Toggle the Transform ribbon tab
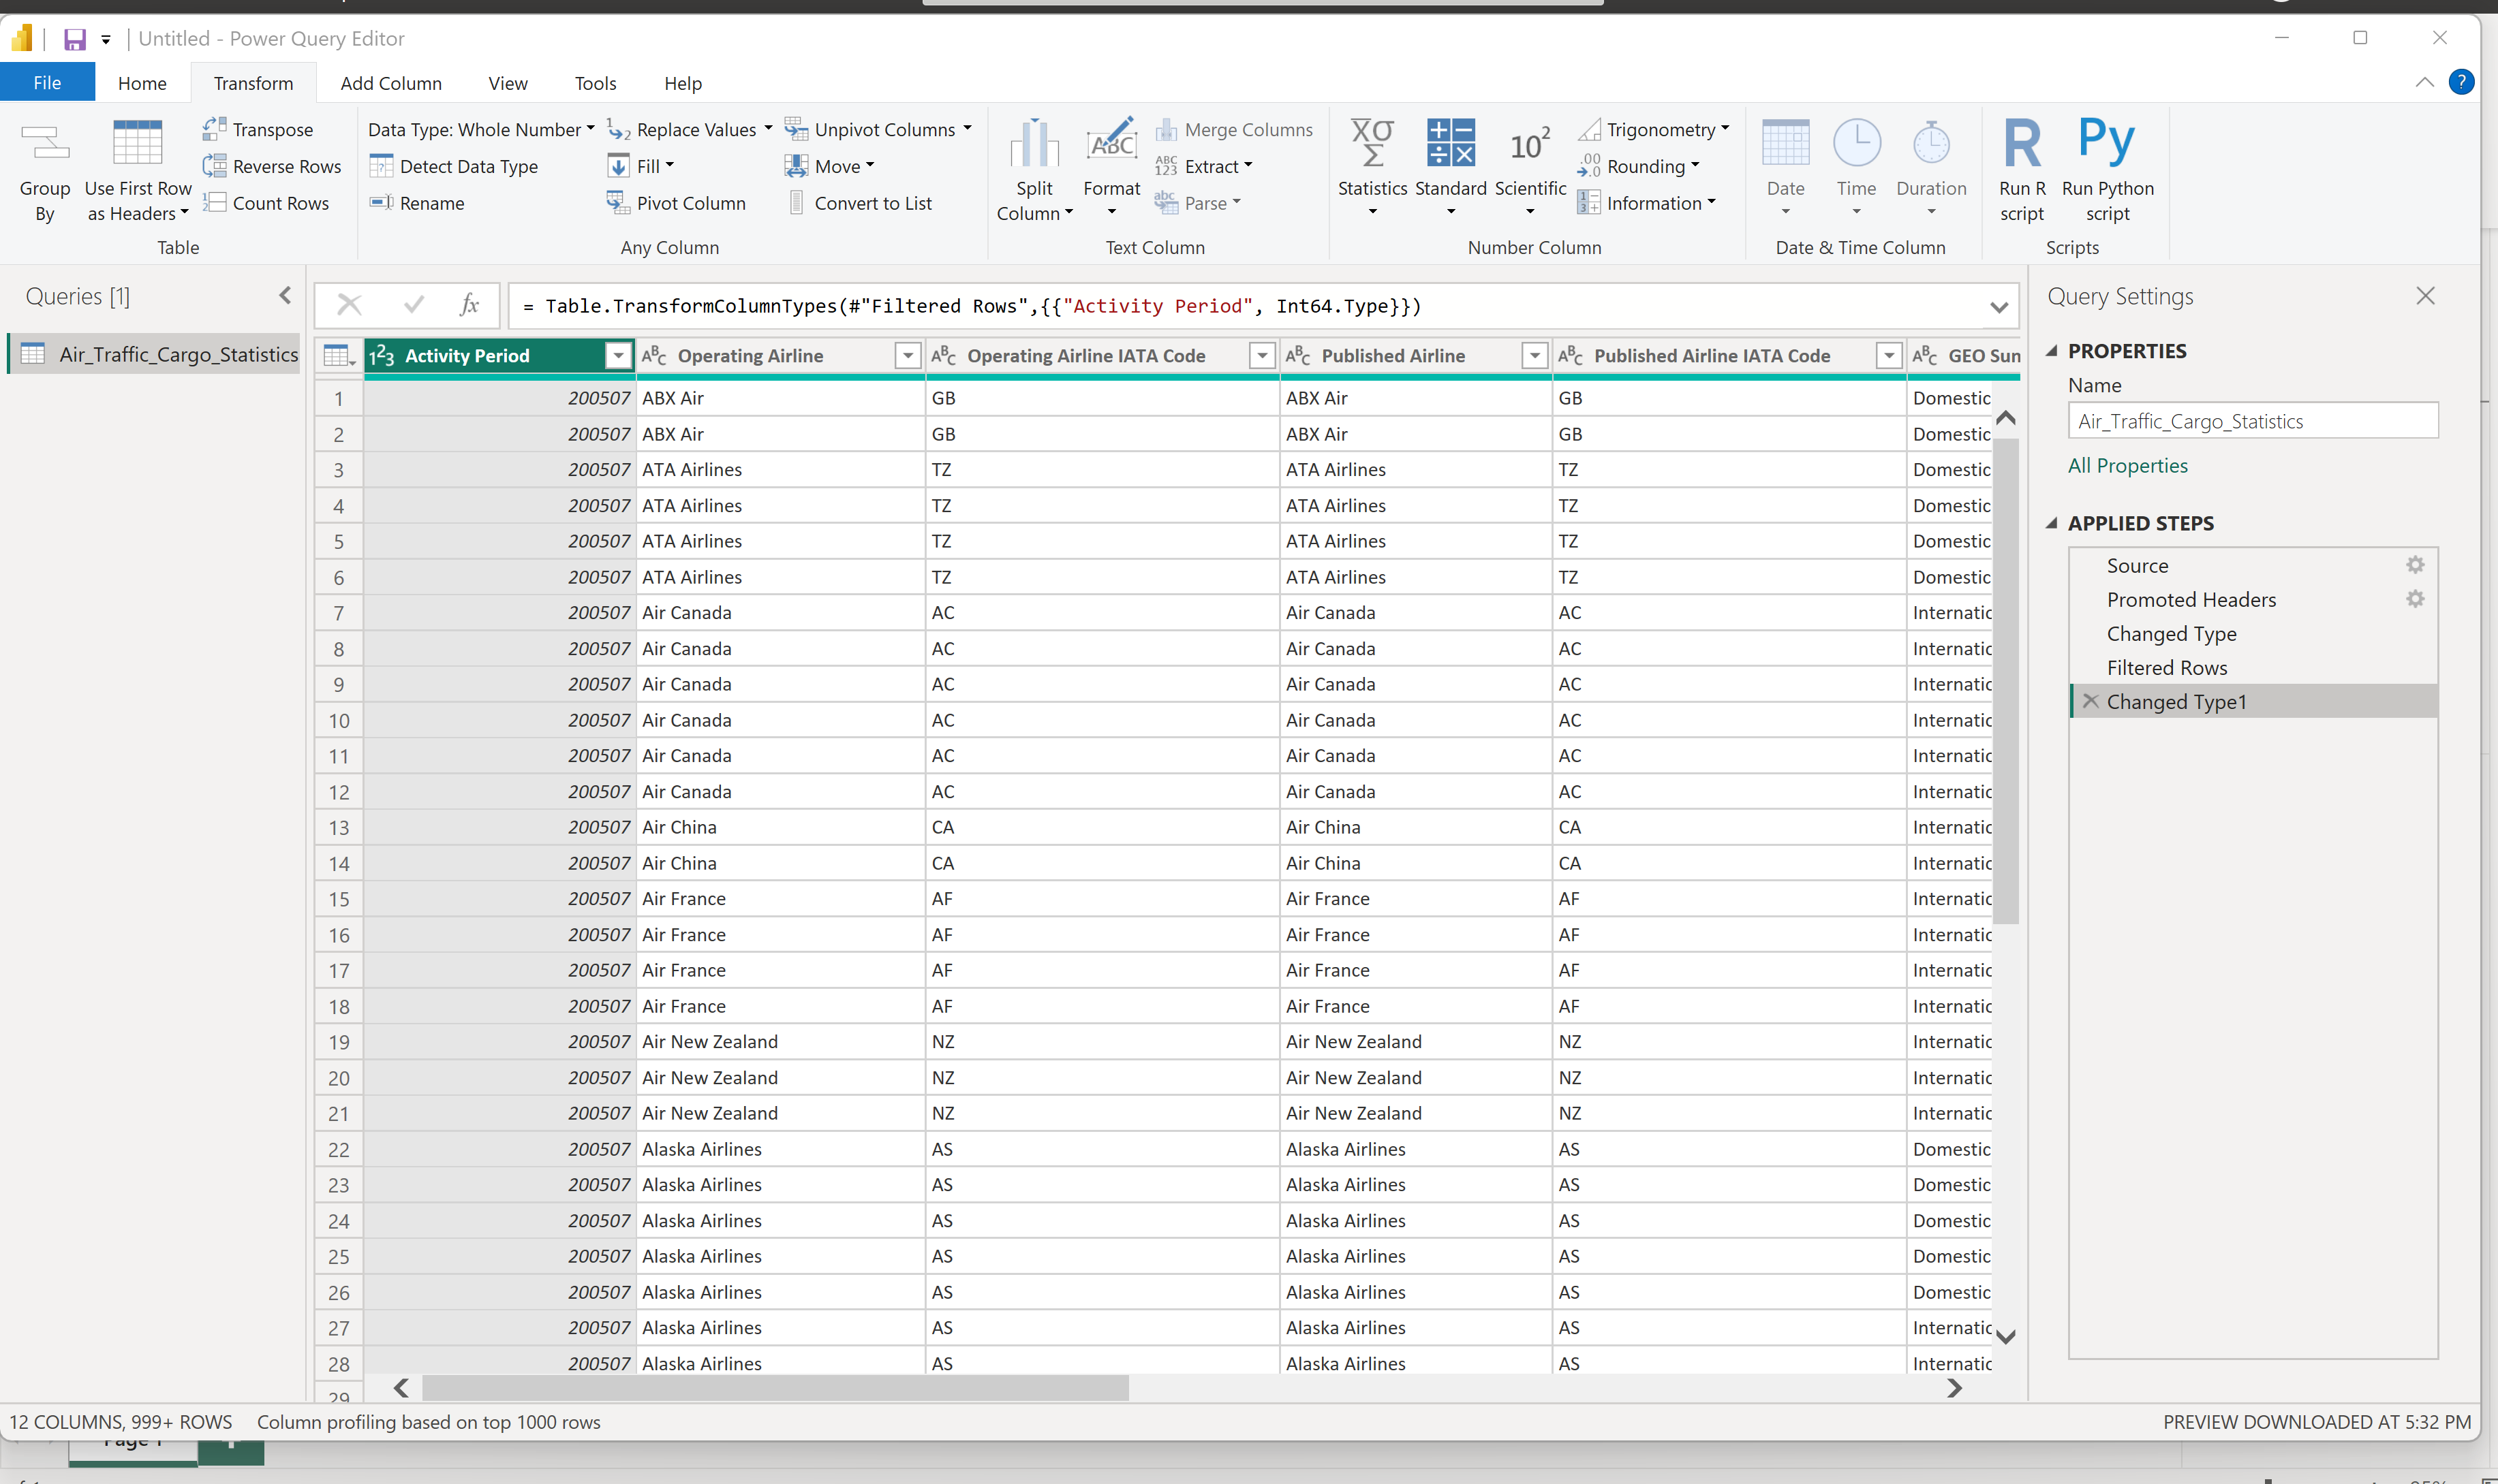 (253, 83)
